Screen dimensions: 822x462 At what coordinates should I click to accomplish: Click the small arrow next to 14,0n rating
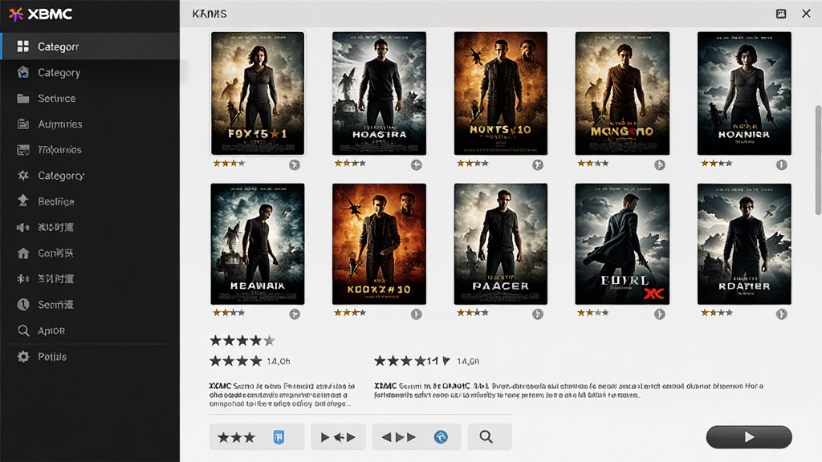click(446, 361)
